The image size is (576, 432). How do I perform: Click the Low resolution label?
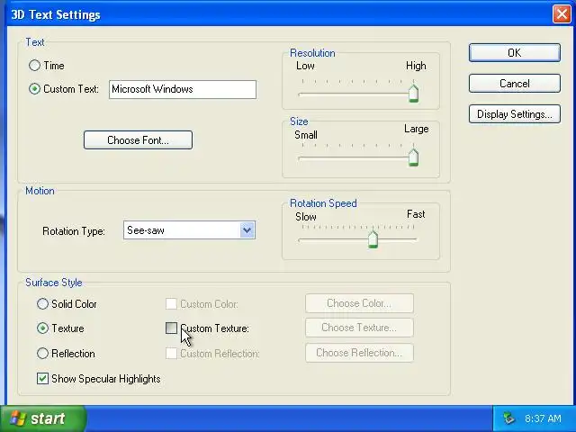[305, 66]
